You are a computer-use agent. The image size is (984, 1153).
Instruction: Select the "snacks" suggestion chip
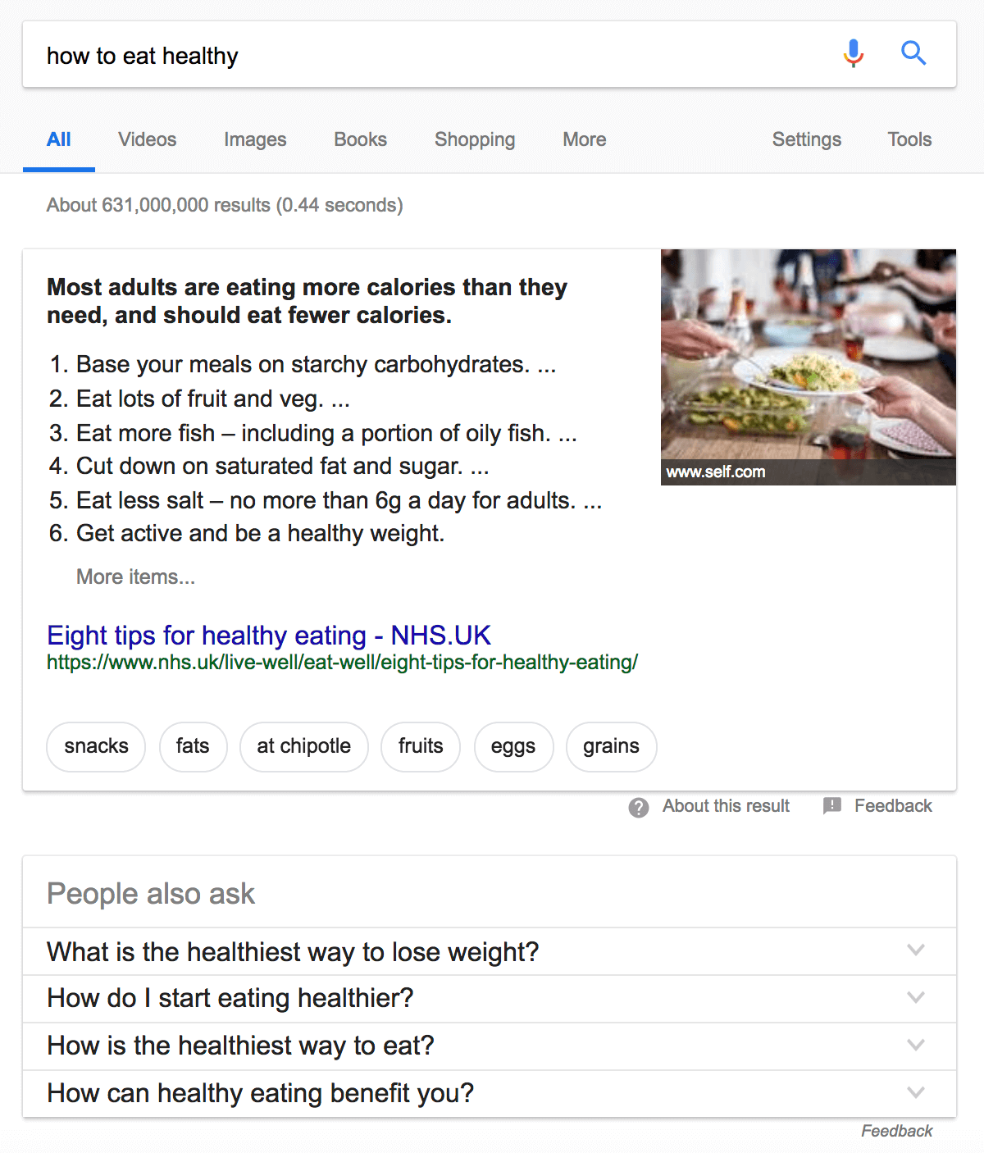point(97,746)
